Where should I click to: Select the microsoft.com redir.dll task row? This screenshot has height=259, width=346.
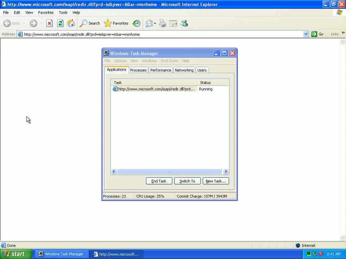coord(170,89)
